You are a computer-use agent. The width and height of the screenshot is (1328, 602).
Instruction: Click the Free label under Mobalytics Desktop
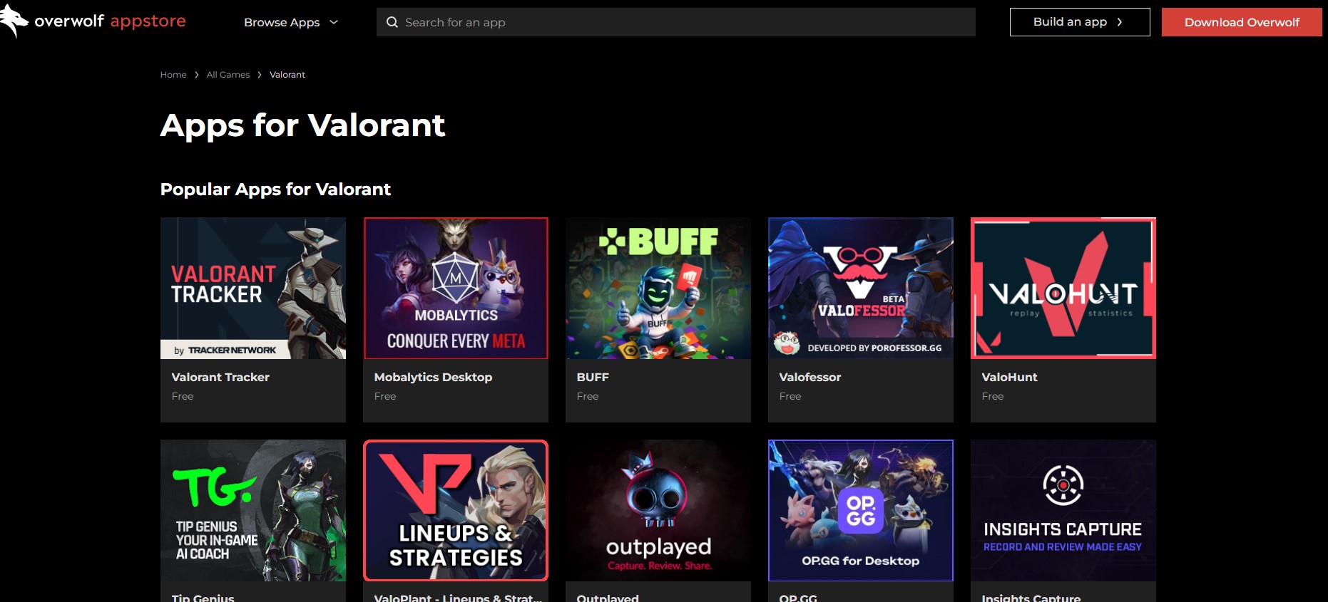tap(385, 396)
